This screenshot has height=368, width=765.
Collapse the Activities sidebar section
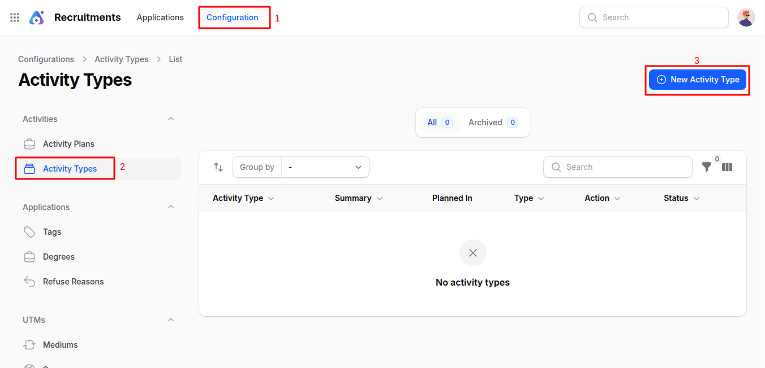tap(171, 119)
